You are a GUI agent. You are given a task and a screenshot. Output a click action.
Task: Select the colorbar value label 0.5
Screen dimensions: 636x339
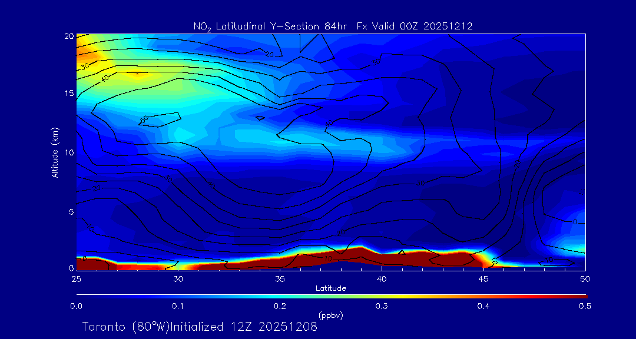pyautogui.click(x=585, y=306)
